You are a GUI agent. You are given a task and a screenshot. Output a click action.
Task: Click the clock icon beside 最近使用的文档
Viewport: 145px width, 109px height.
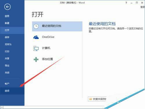pos(36,26)
